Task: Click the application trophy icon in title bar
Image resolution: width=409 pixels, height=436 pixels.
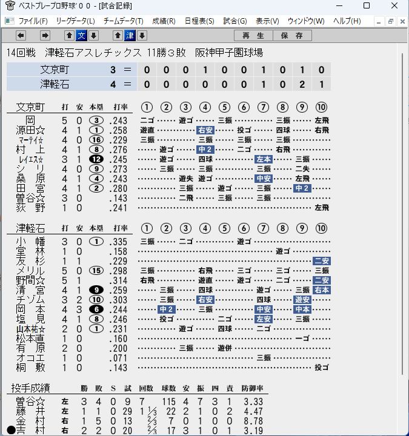Action: (x=10, y=6)
